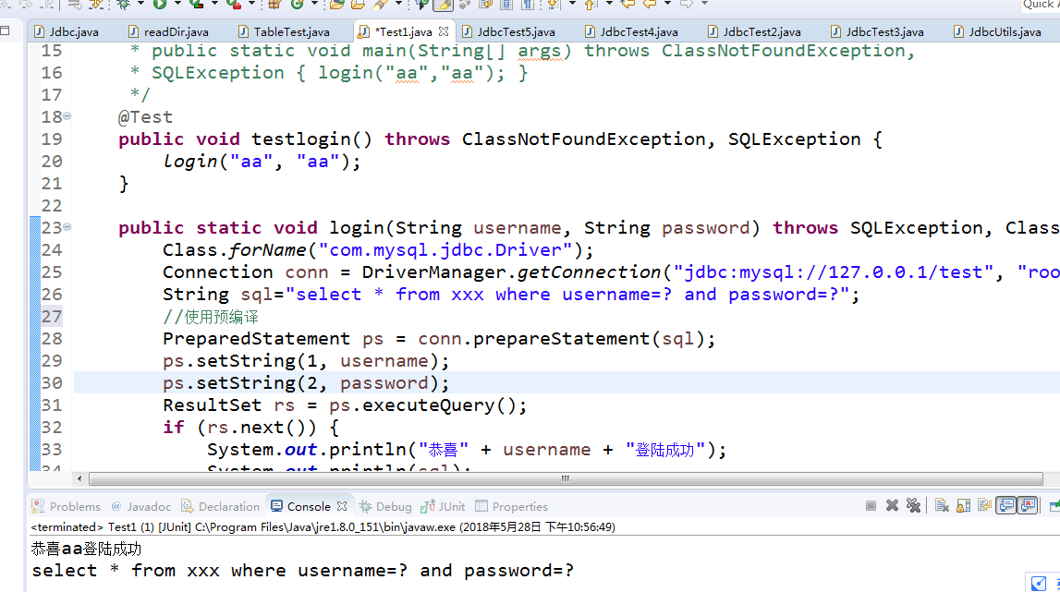Open the Back history dropdown arrow
The image size is (1060, 592).
[667, 4]
